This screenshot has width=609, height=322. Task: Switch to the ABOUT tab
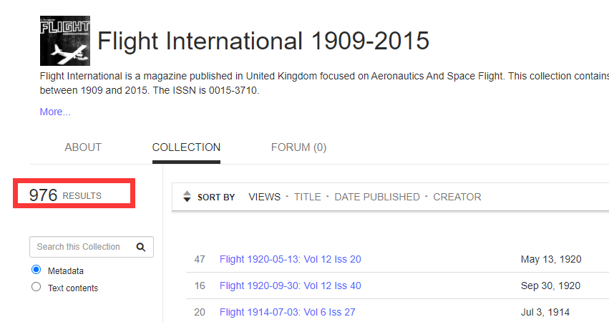click(83, 147)
